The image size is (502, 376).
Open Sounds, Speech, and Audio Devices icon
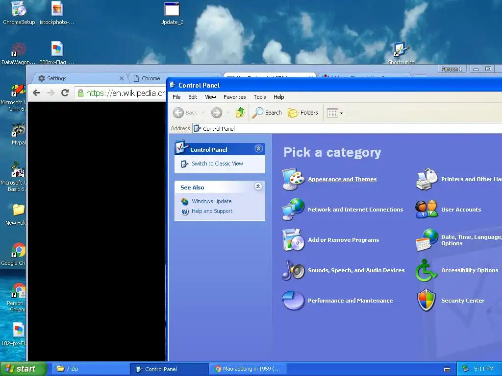294,270
